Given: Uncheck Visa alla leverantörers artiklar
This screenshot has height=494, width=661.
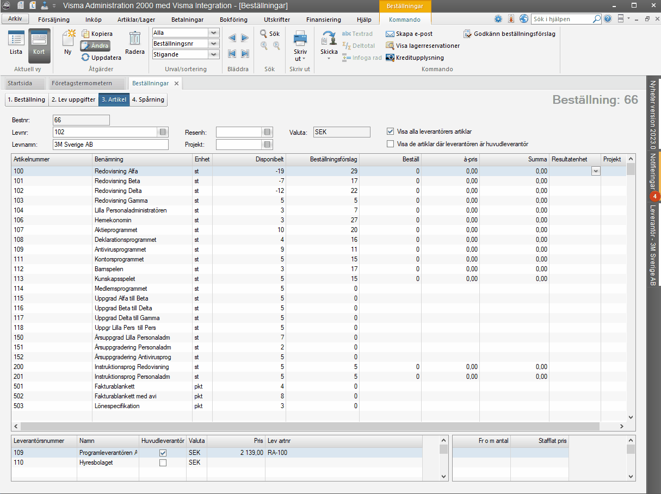Looking at the screenshot, I should 390,132.
